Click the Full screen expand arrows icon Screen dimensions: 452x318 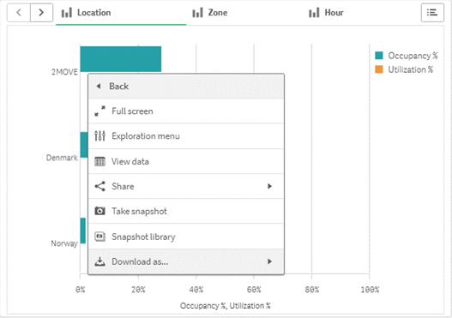click(100, 111)
